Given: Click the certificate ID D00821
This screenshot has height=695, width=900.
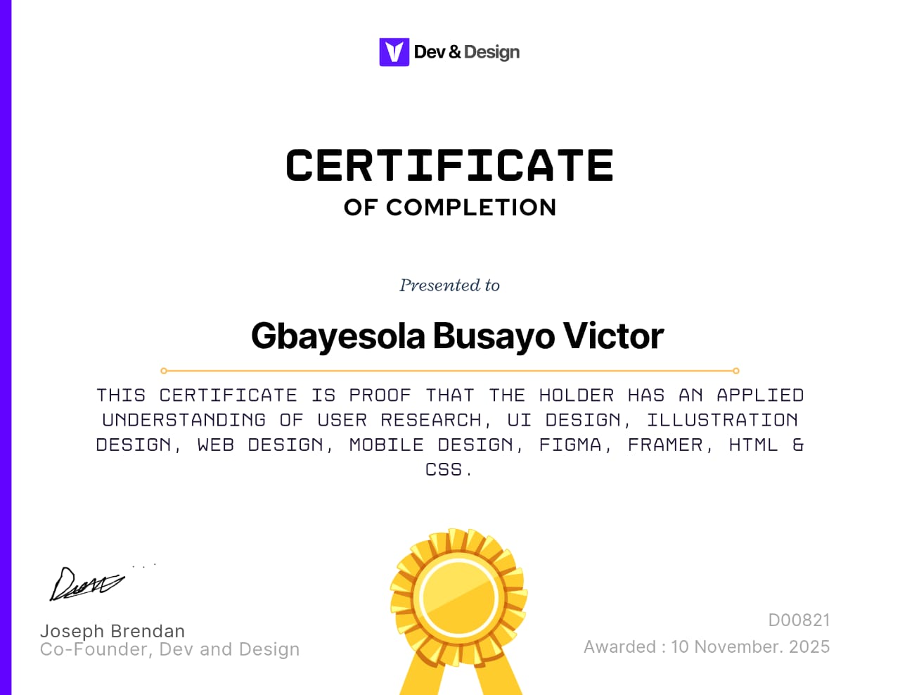Looking at the screenshot, I should [x=799, y=620].
